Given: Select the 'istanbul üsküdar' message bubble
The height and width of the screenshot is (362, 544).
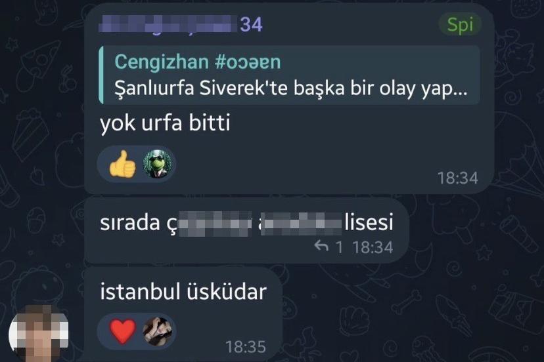Looking at the screenshot, I should [183, 313].
